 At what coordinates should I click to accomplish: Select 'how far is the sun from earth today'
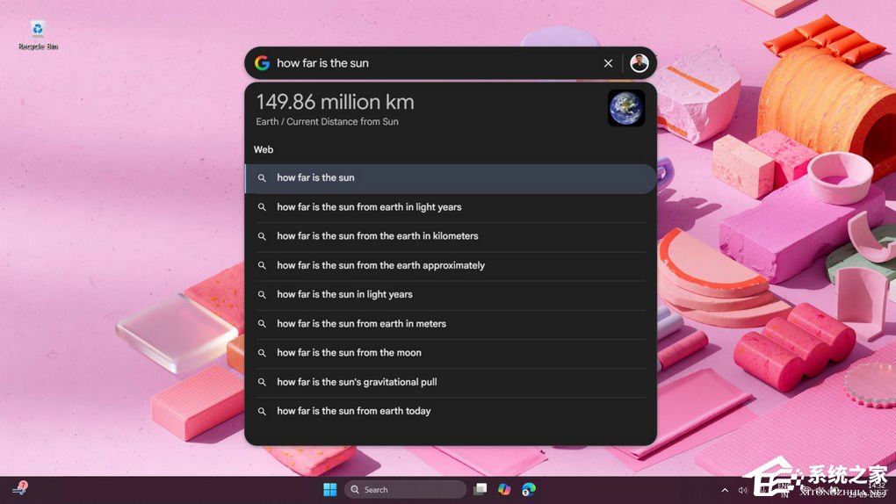(x=451, y=412)
